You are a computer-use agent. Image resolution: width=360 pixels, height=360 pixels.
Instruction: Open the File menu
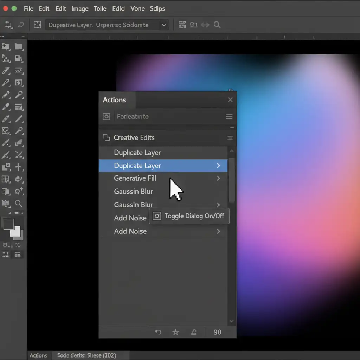point(28,8)
